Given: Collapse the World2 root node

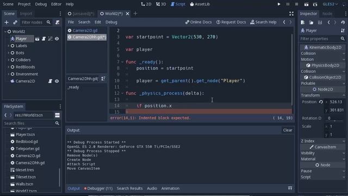Looking at the screenshot, I should (5, 32).
